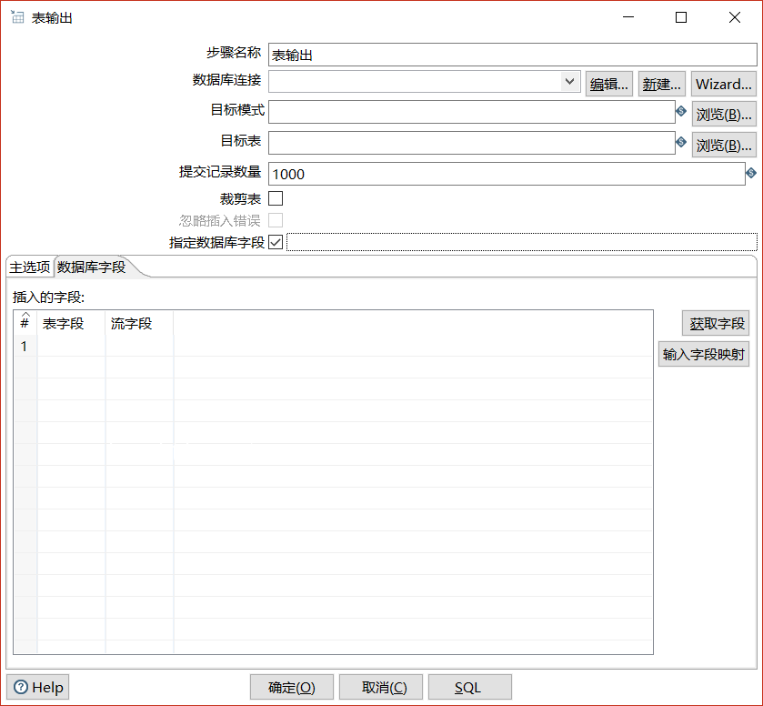763x706 pixels.
Task: Select row number 1 in fields table
Action: [25, 347]
